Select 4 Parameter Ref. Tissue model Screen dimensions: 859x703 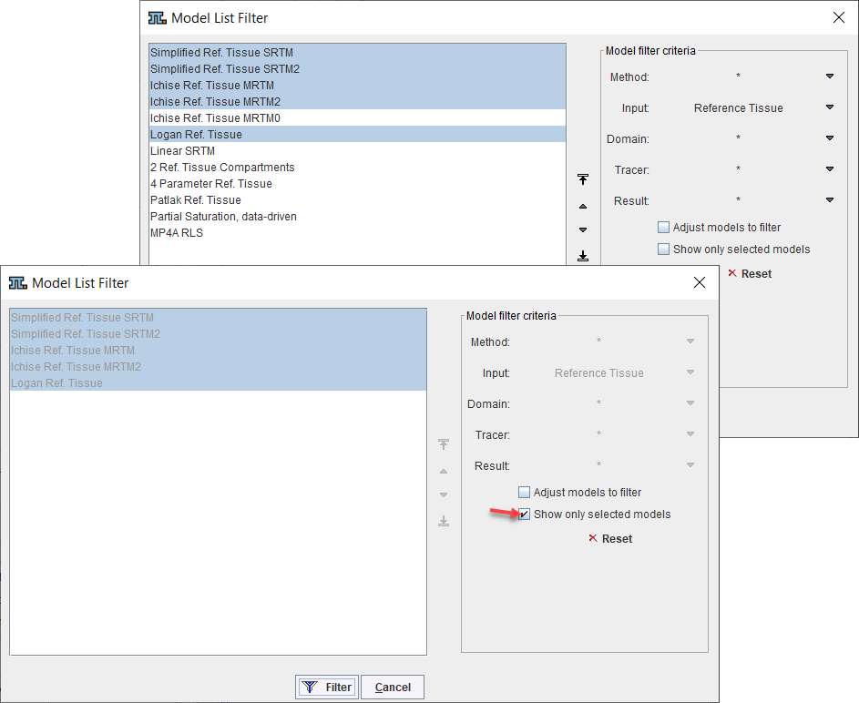pos(357,184)
